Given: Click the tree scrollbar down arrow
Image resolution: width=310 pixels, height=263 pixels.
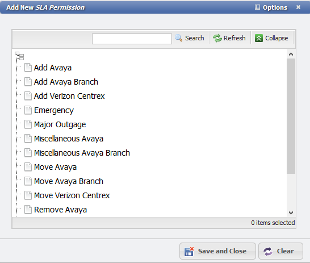Looking at the screenshot, I should point(291,213).
